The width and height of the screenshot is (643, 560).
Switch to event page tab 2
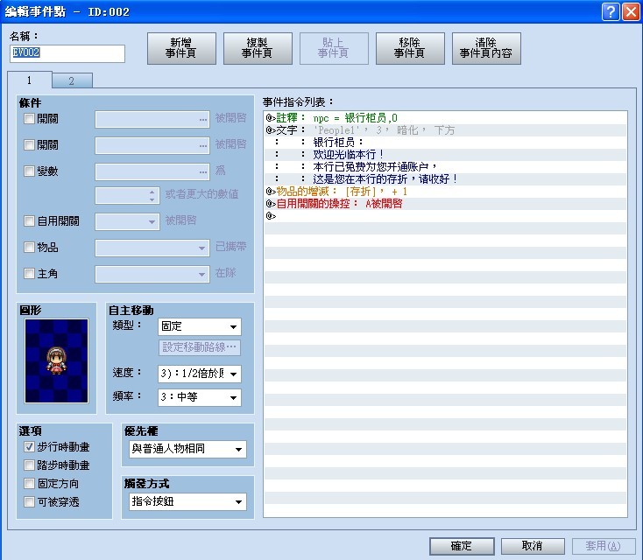[72, 81]
